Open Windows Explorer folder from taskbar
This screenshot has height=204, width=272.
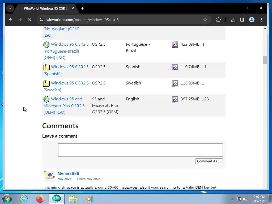[x=73, y=199]
